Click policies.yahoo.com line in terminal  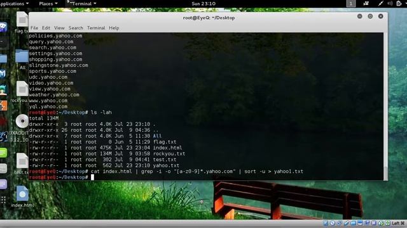55,35
